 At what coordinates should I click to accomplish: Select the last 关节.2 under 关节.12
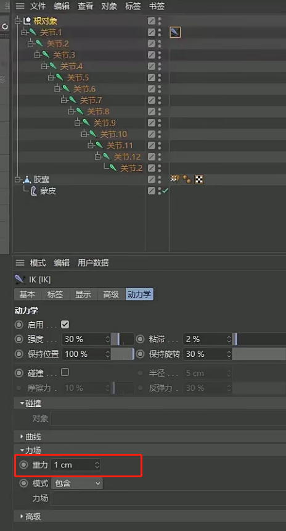(131, 168)
